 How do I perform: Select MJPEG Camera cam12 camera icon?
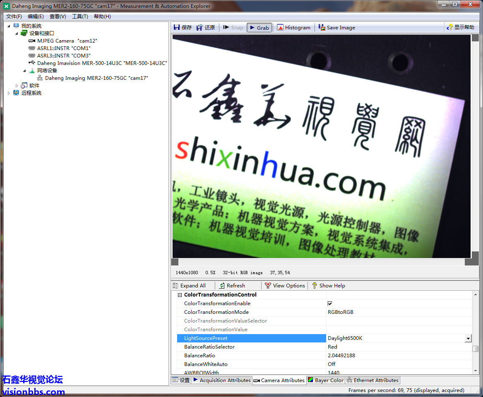click(32, 41)
